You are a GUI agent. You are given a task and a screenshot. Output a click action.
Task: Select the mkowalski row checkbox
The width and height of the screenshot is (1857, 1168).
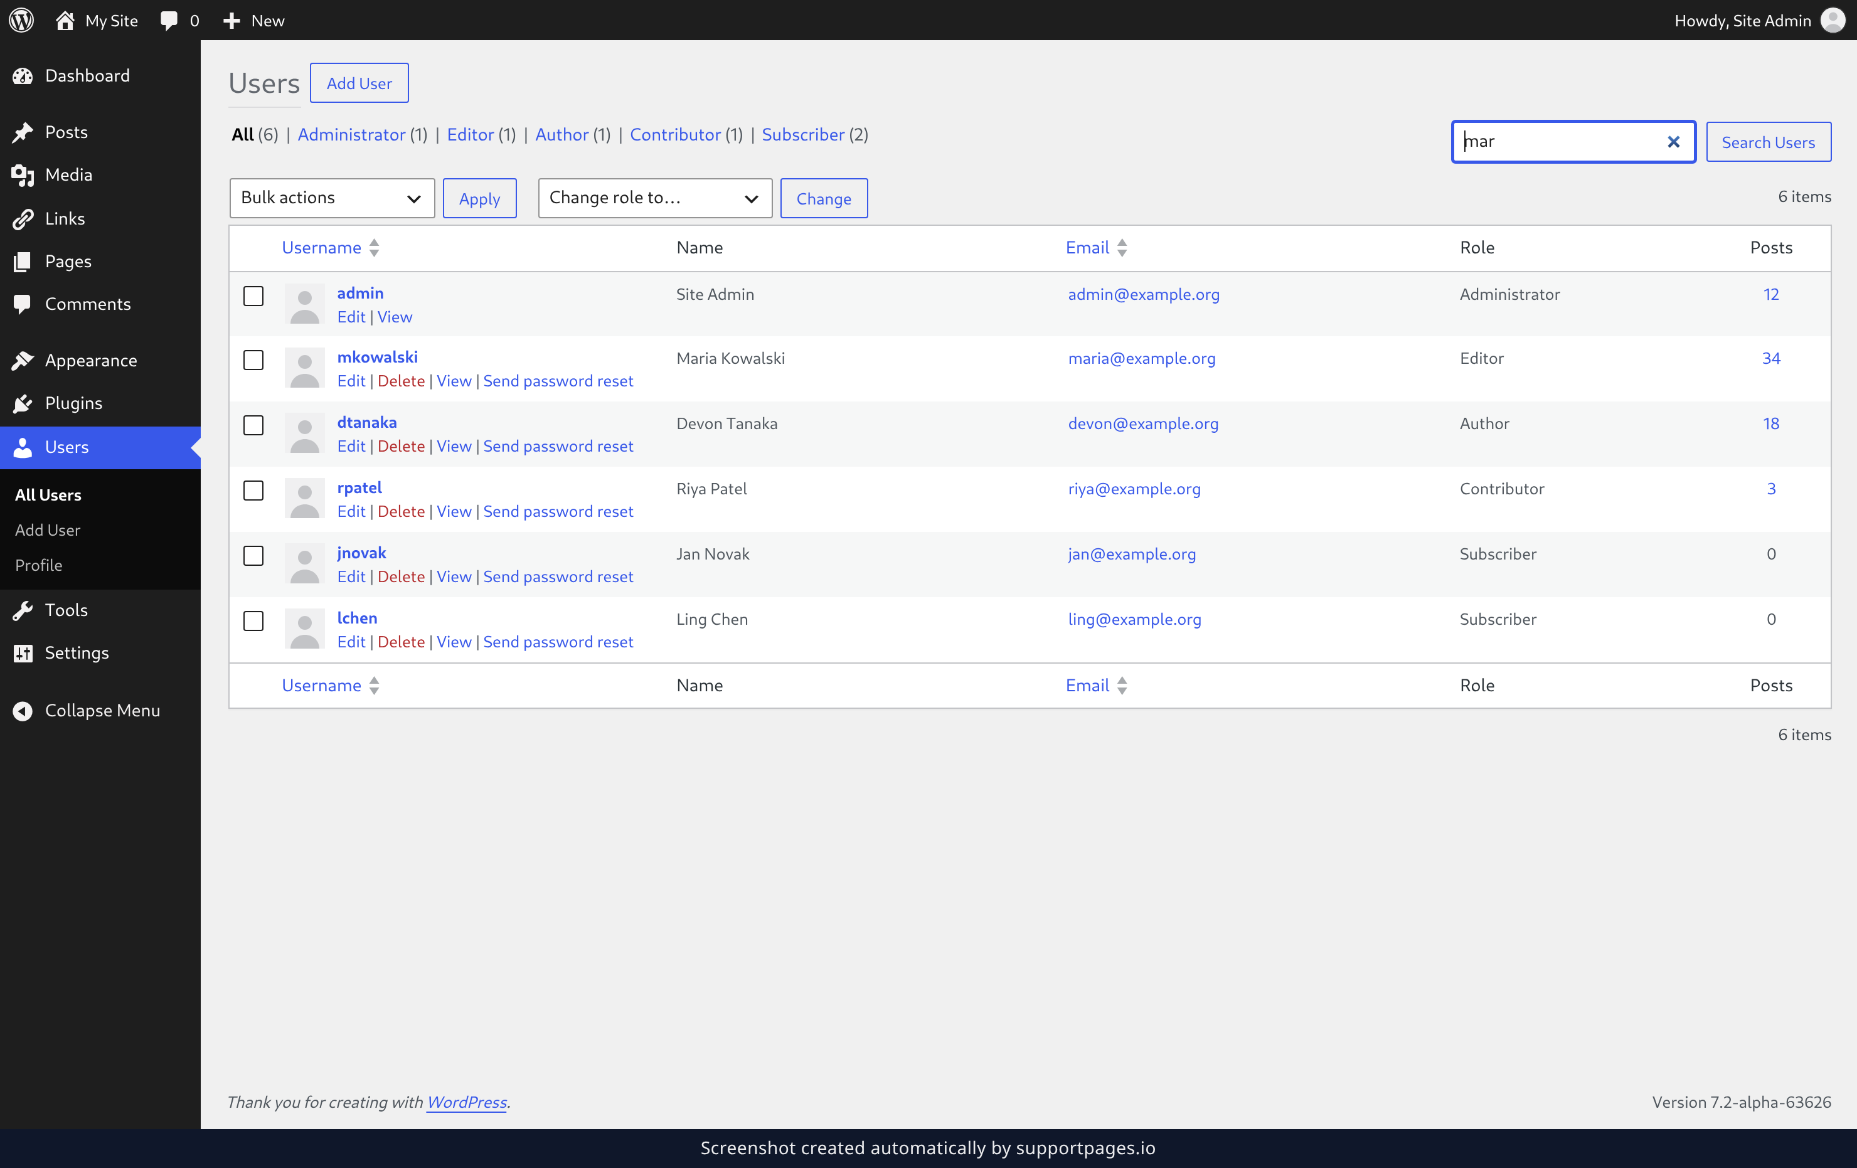(253, 360)
